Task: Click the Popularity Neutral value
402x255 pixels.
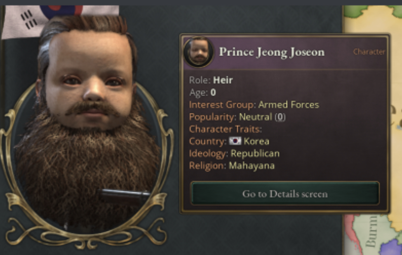Action: point(255,117)
